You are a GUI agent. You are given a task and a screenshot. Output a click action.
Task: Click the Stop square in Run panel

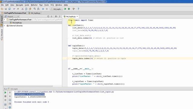click(5, 96)
